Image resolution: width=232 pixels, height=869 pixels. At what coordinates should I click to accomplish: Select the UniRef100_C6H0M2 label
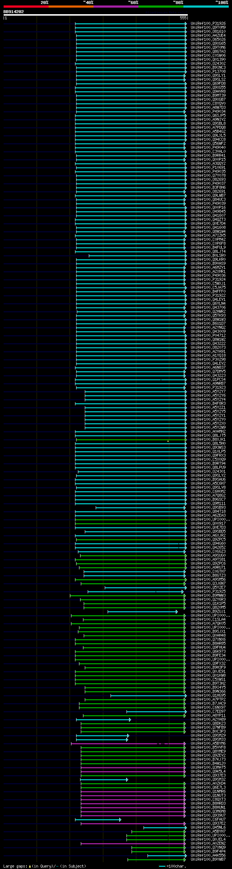tap(208, 492)
